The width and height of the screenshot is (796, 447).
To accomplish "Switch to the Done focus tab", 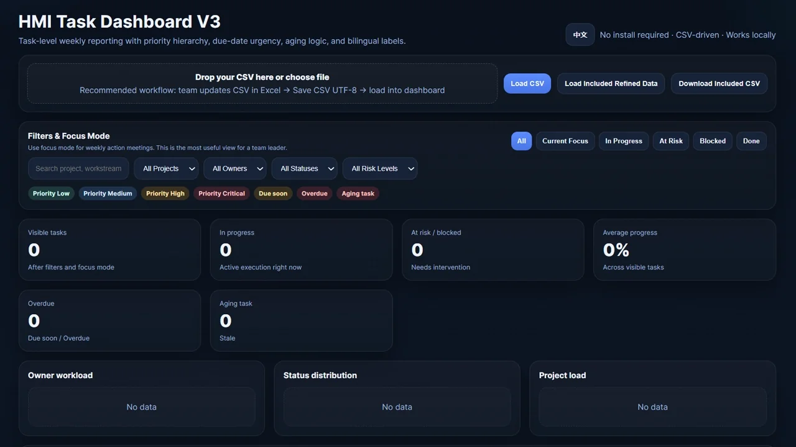I will (x=751, y=141).
